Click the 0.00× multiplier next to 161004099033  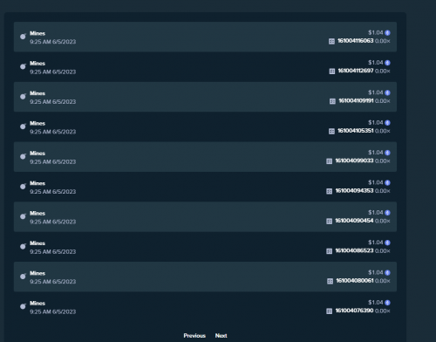383,161
